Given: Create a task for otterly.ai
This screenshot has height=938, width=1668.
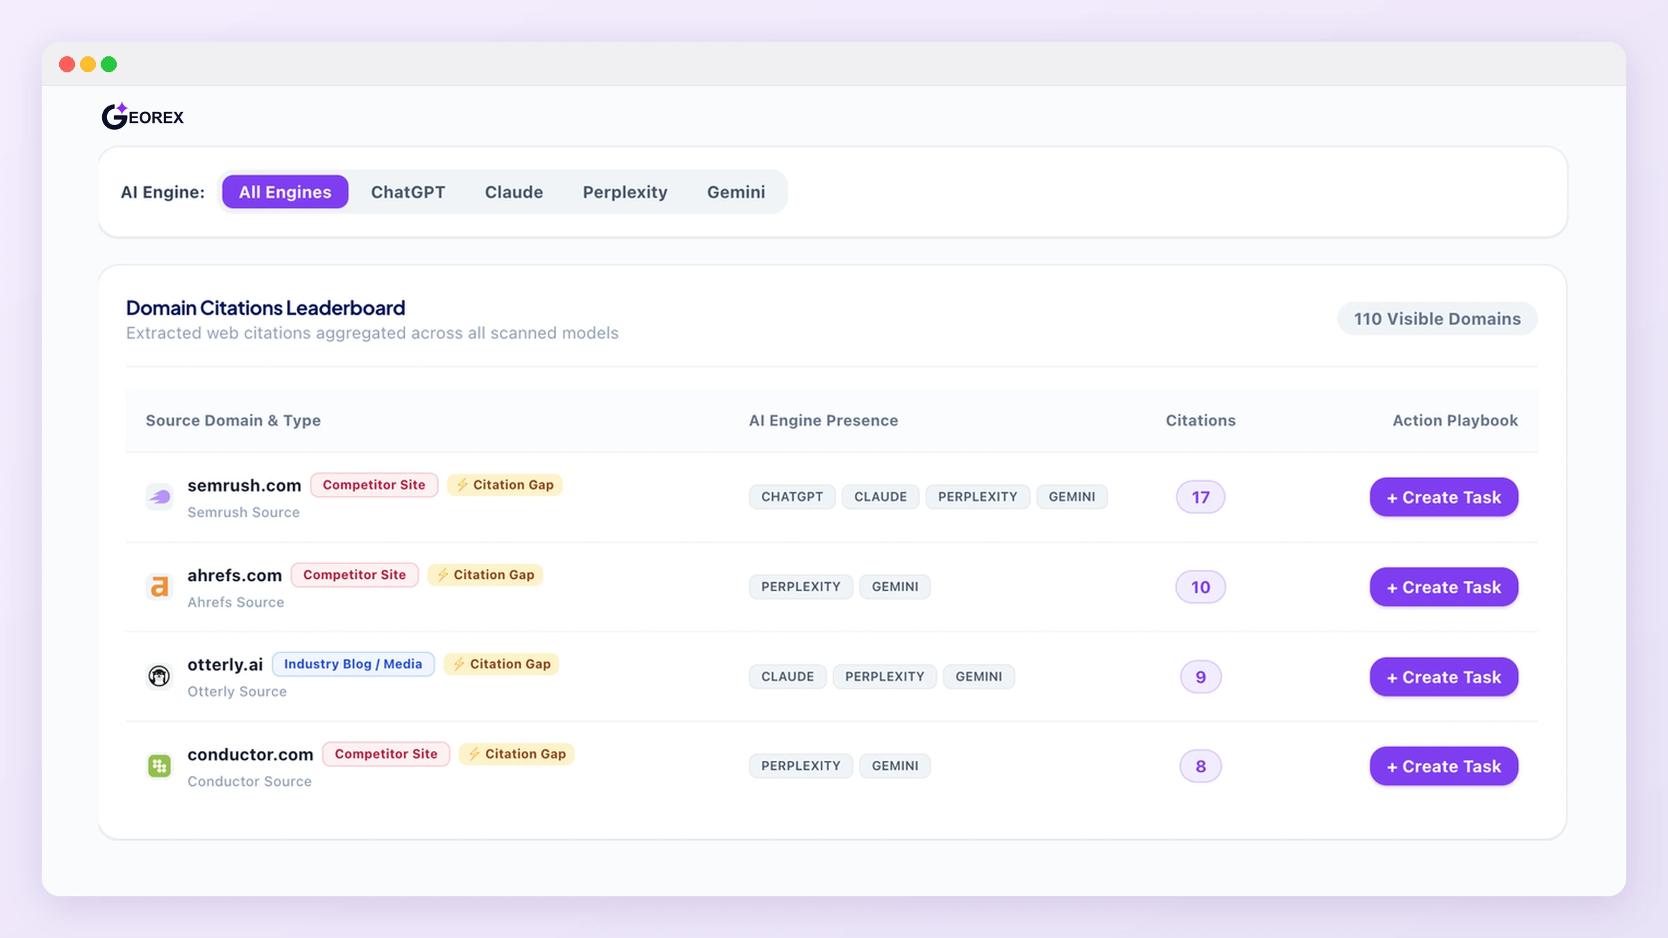Looking at the screenshot, I should [1444, 677].
